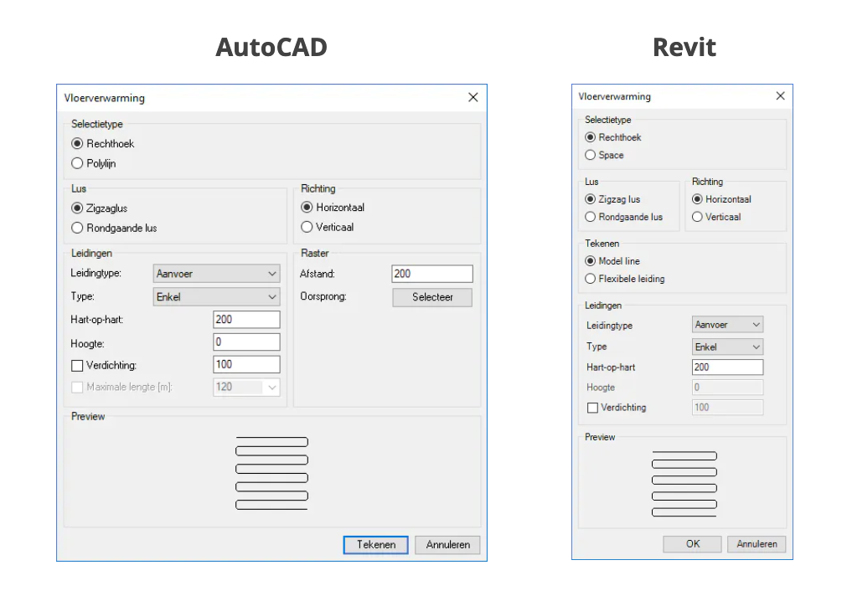Enable Verdichting checkbox in Revit dialog

pyautogui.click(x=592, y=408)
